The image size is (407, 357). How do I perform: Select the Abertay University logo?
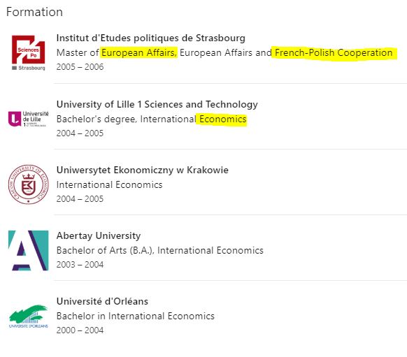(x=28, y=250)
